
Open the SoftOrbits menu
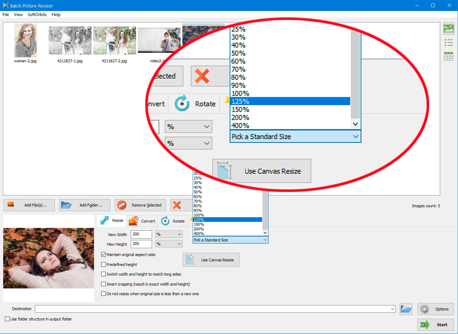click(x=37, y=15)
